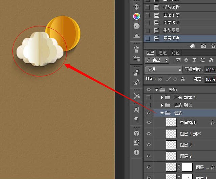Open the 类型 layer filter dropdown

click(x=157, y=60)
